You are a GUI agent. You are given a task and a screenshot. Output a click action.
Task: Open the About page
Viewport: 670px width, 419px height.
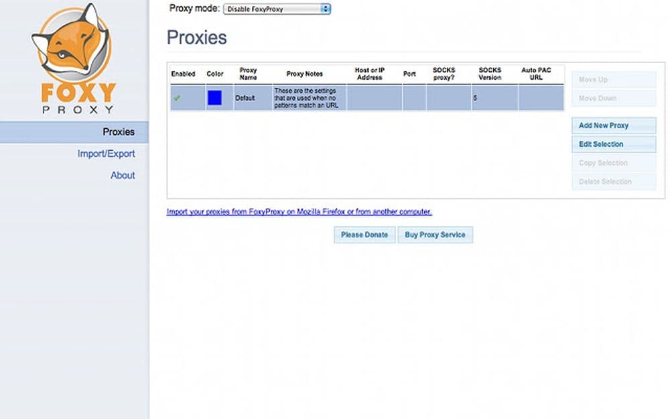[x=123, y=175]
